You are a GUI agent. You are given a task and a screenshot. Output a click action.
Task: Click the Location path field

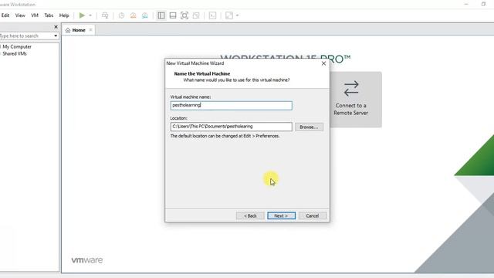(x=232, y=127)
